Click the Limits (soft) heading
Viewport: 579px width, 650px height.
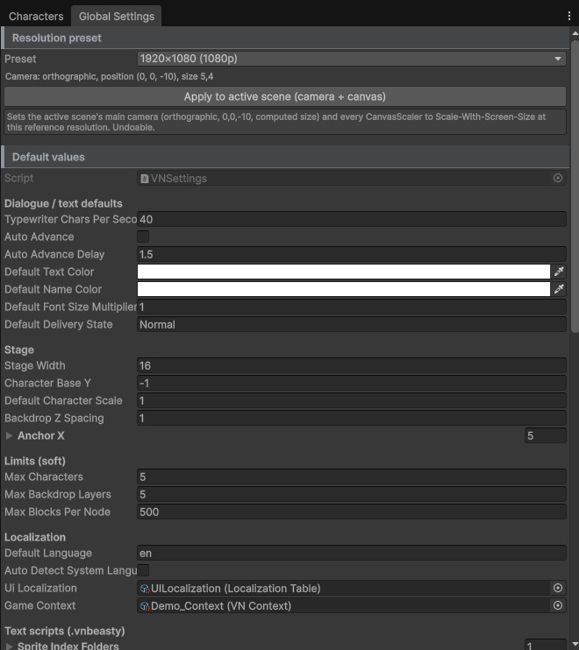pyautogui.click(x=35, y=461)
